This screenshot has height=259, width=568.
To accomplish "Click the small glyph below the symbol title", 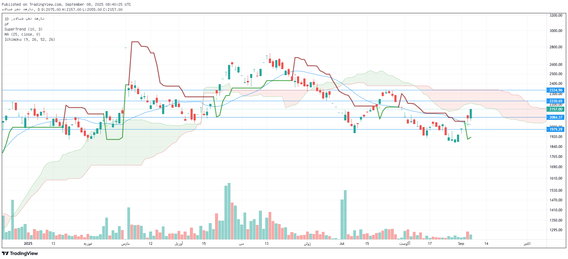I will click(7, 24).
